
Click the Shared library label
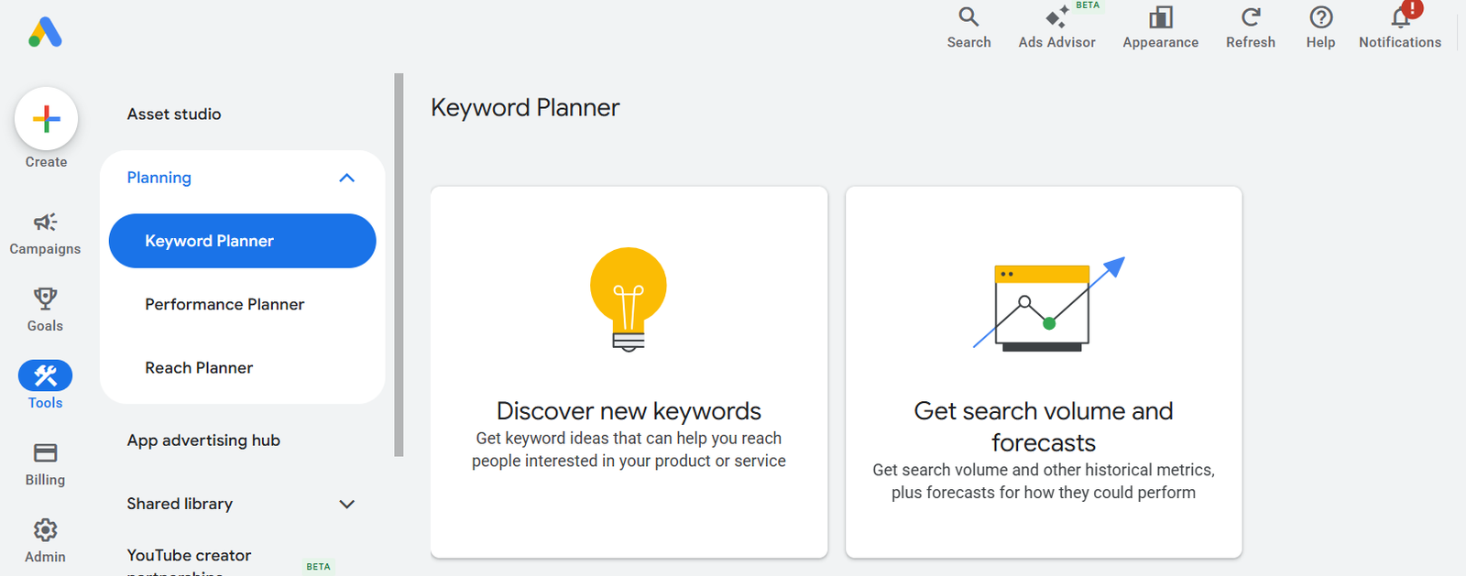click(x=180, y=504)
